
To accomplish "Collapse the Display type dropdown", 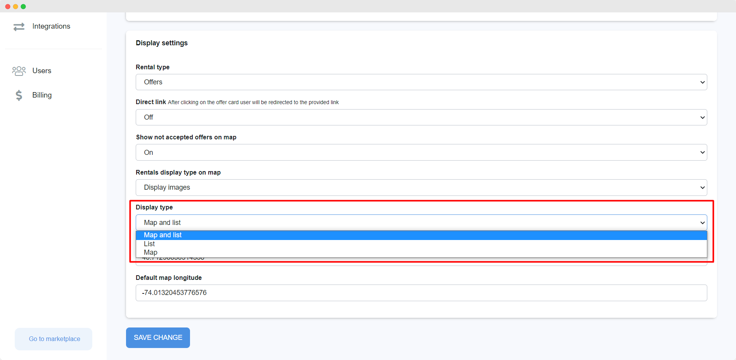I will tap(421, 223).
